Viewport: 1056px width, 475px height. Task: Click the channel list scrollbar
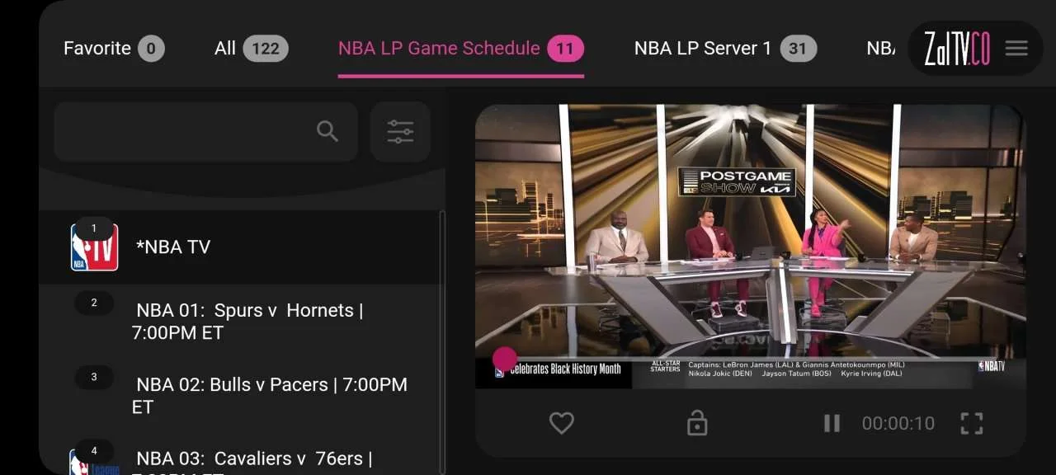tap(442, 342)
